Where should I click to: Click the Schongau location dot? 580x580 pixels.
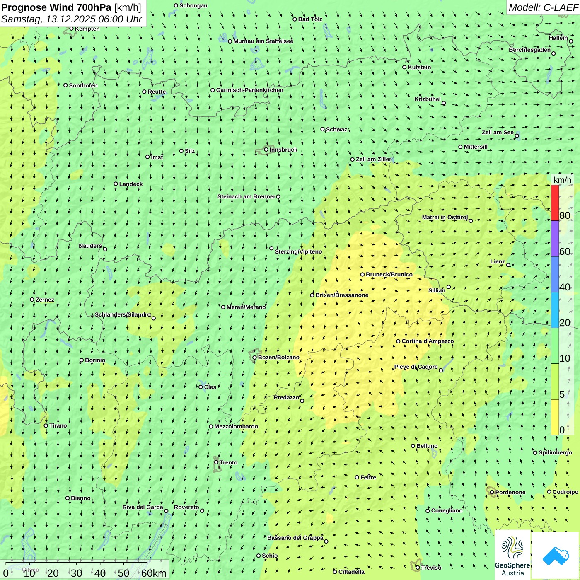coord(176,5)
